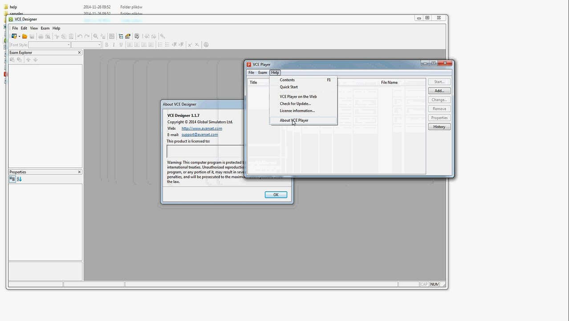Close the Exam Explorer panel
The width and height of the screenshot is (569, 321).
79,53
